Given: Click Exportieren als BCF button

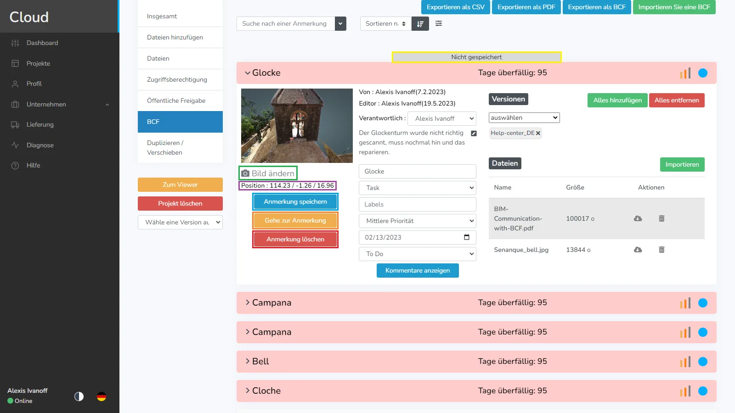Looking at the screenshot, I should 597,7.
